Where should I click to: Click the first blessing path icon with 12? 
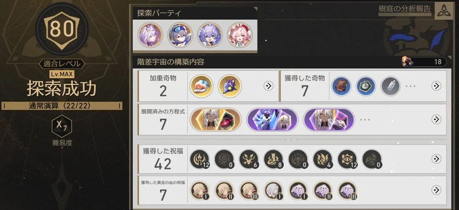click(x=200, y=159)
